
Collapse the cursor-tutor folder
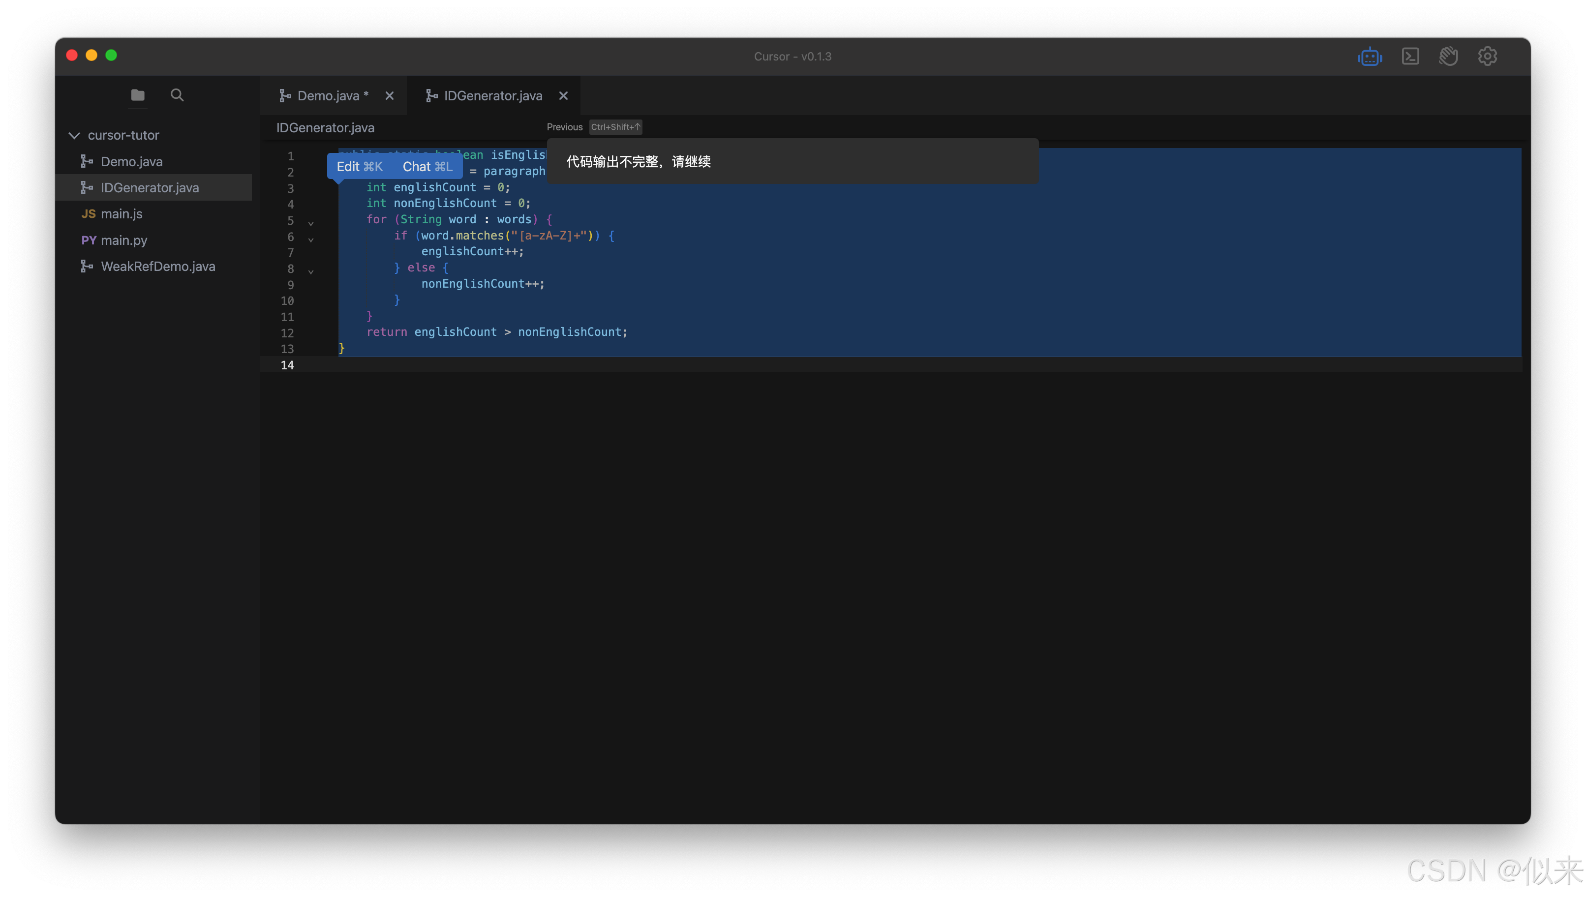[x=75, y=135]
